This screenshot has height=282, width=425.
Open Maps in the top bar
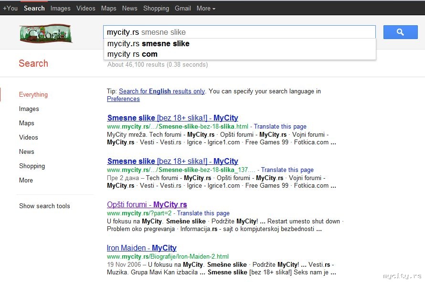pyautogui.click(x=109, y=9)
